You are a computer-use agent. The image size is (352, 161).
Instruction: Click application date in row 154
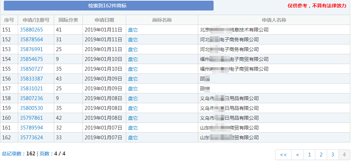point(103,59)
